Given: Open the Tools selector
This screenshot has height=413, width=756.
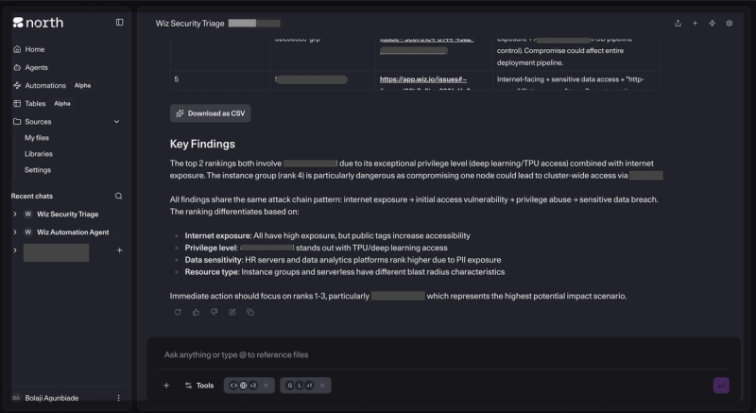Looking at the screenshot, I should point(199,385).
